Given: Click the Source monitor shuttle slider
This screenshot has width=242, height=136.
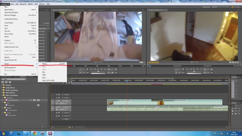Looking at the screenshot, I should click(x=98, y=71).
